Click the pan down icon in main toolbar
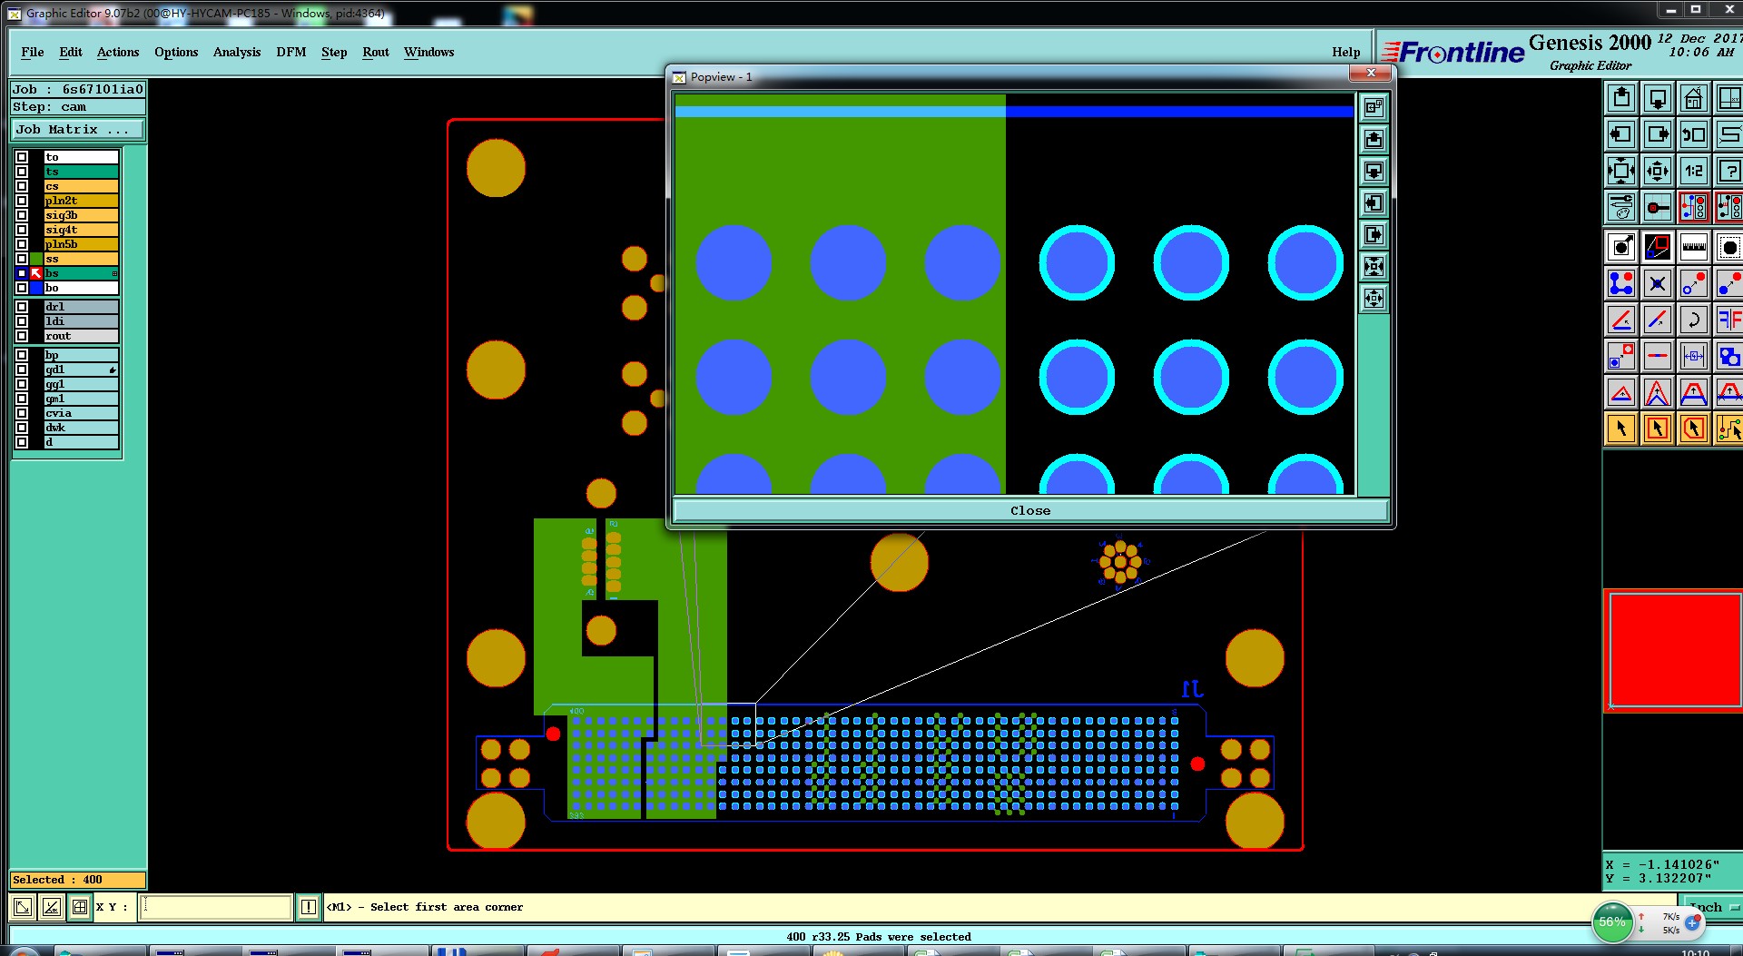The height and width of the screenshot is (956, 1743). click(1658, 98)
